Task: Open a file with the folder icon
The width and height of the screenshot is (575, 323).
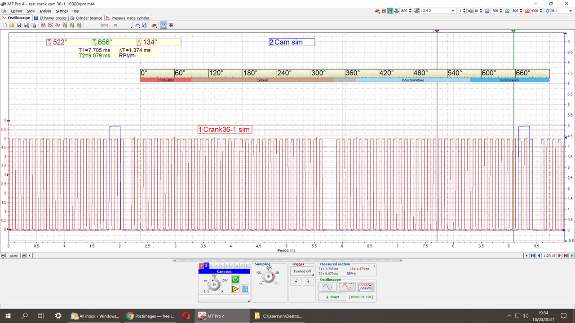Action: (x=12, y=25)
